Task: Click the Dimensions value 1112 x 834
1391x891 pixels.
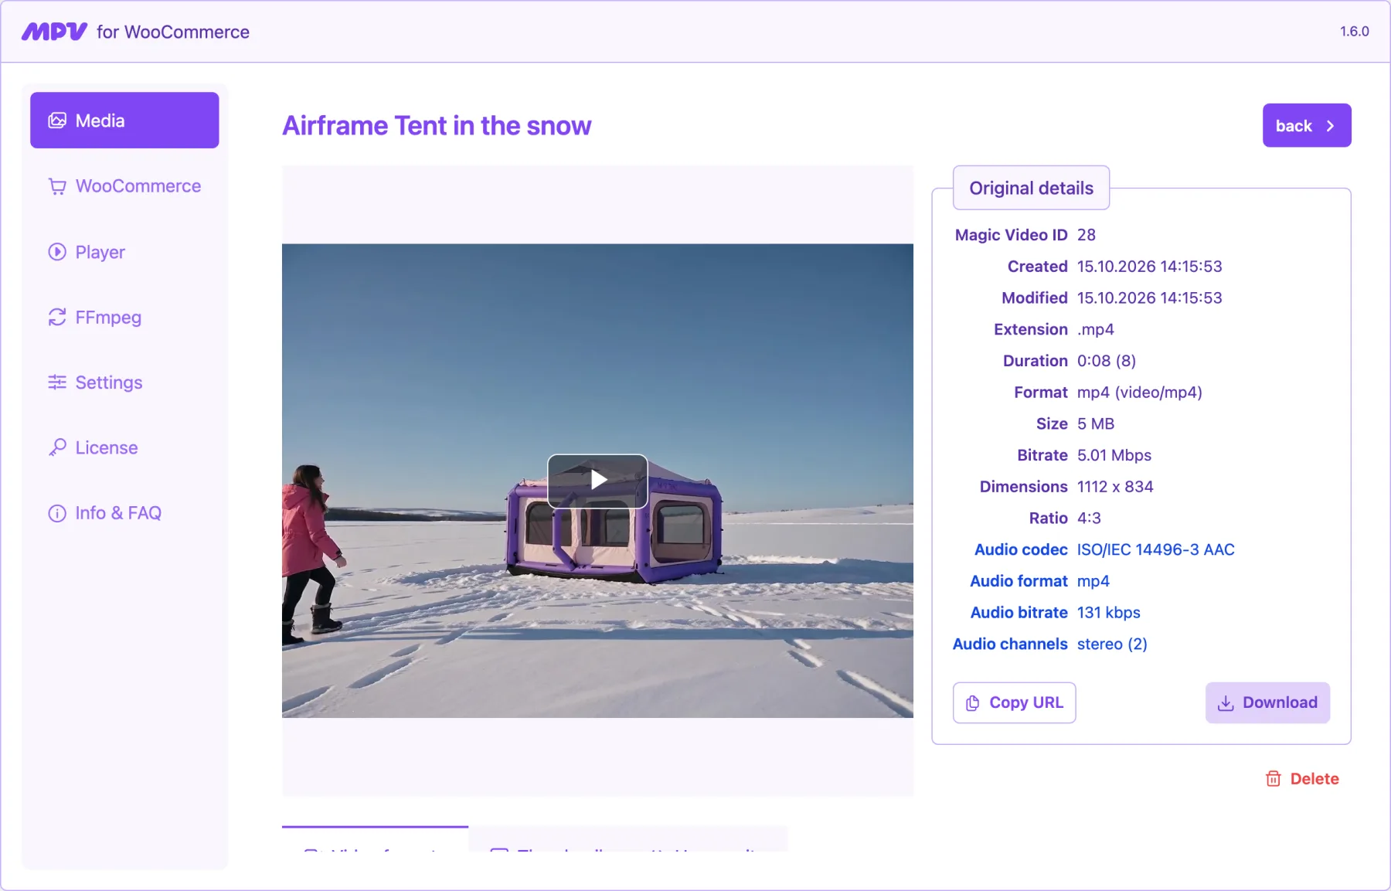Action: tap(1115, 487)
